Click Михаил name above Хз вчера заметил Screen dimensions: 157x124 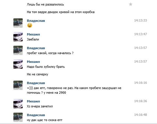[33, 101]
